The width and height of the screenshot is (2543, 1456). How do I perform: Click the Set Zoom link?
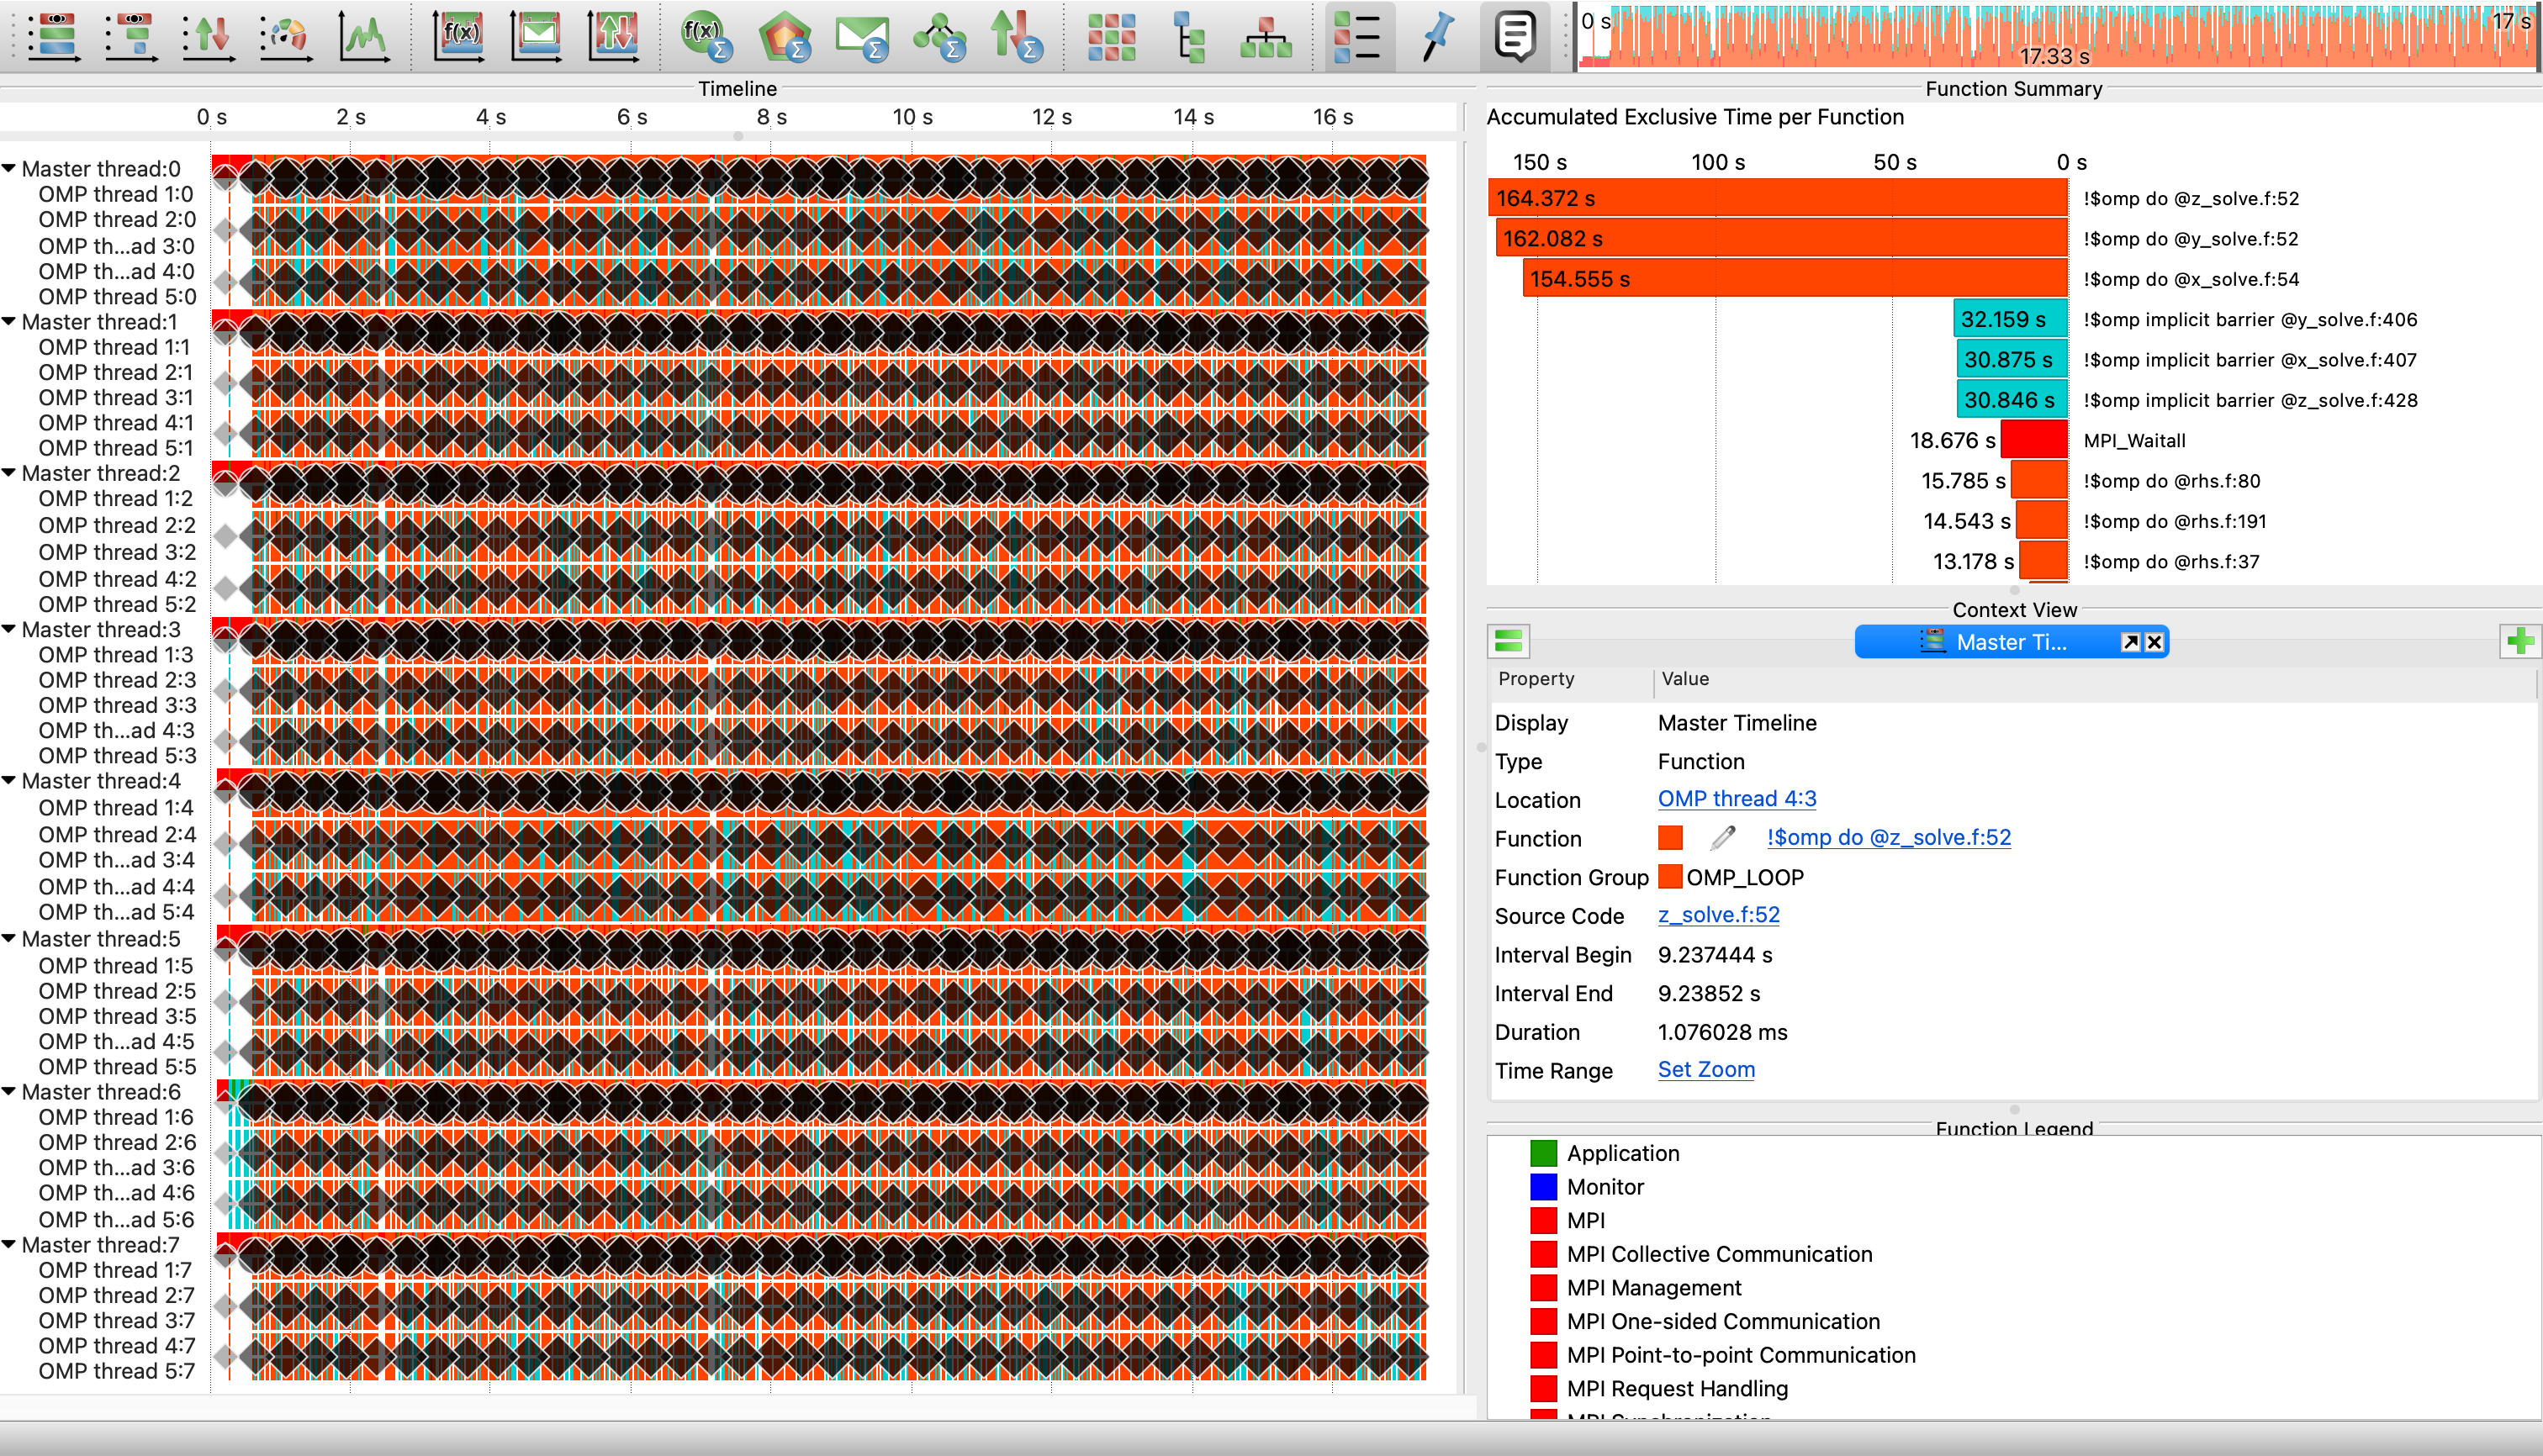coord(1705,1069)
